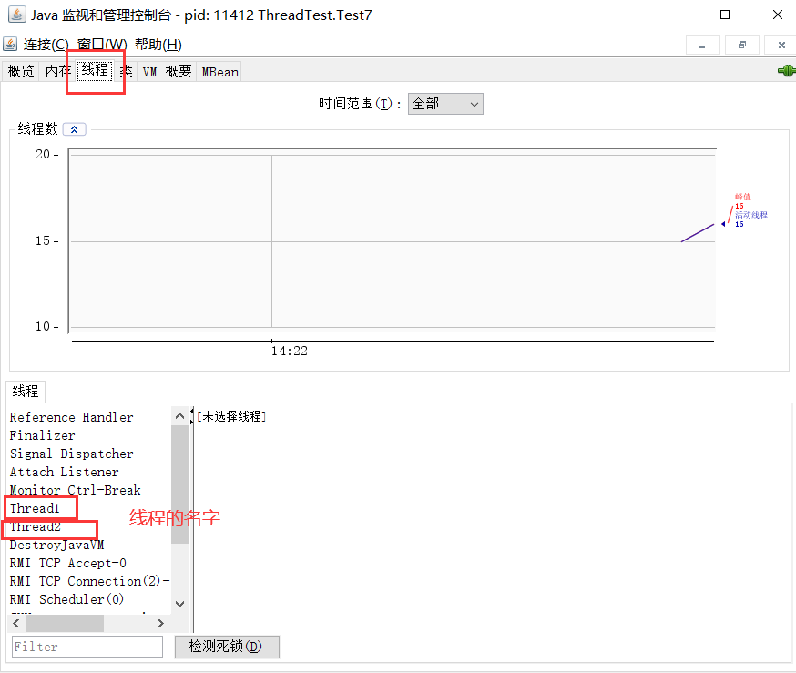The height and width of the screenshot is (673, 796).
Task: Close the main JConsole window
Action: point(777,15)
